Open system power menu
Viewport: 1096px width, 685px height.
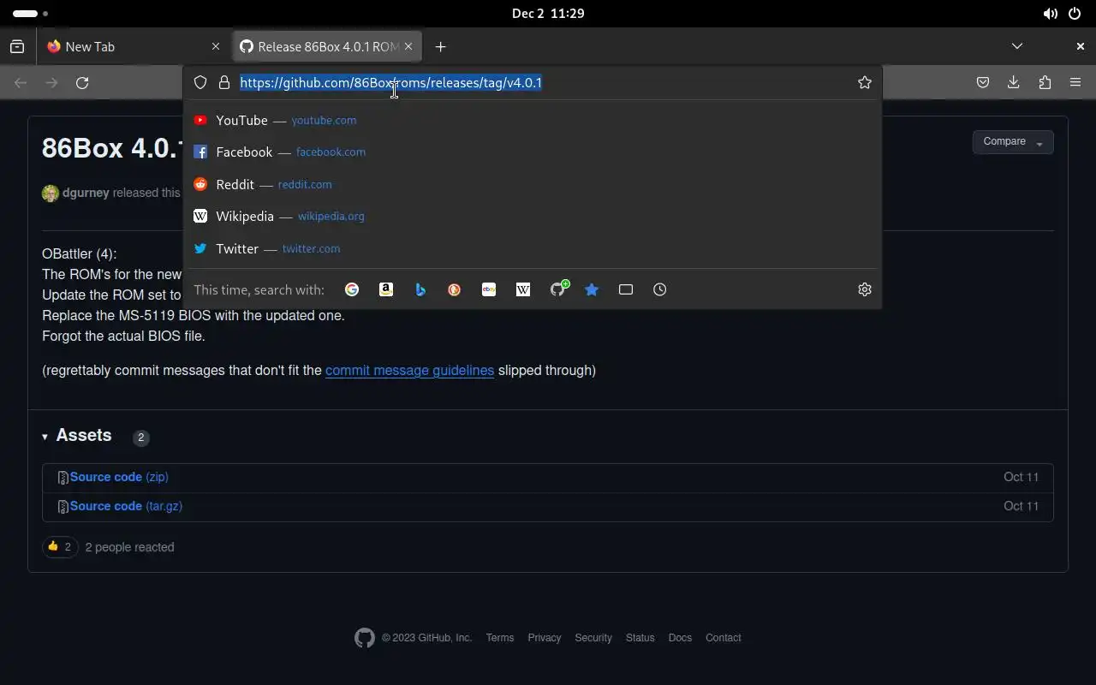[1075, 14]
